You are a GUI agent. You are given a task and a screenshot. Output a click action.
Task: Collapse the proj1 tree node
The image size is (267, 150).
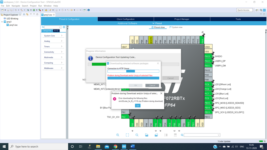[x=2, y=22]
